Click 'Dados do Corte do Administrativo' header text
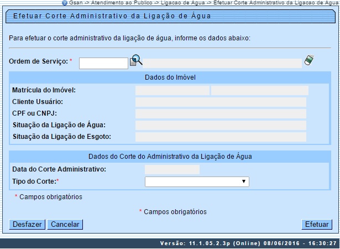 [170, 157]
